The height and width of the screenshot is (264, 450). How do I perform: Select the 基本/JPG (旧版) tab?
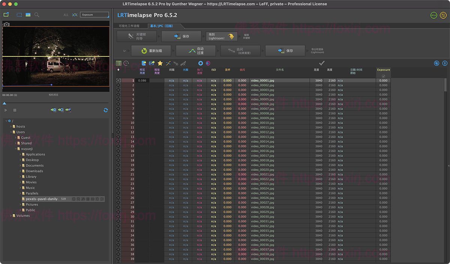tap(161, 27)
